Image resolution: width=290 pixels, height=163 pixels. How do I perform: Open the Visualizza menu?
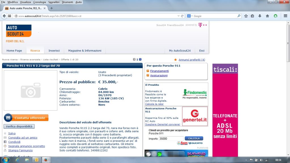click(25, 2)
